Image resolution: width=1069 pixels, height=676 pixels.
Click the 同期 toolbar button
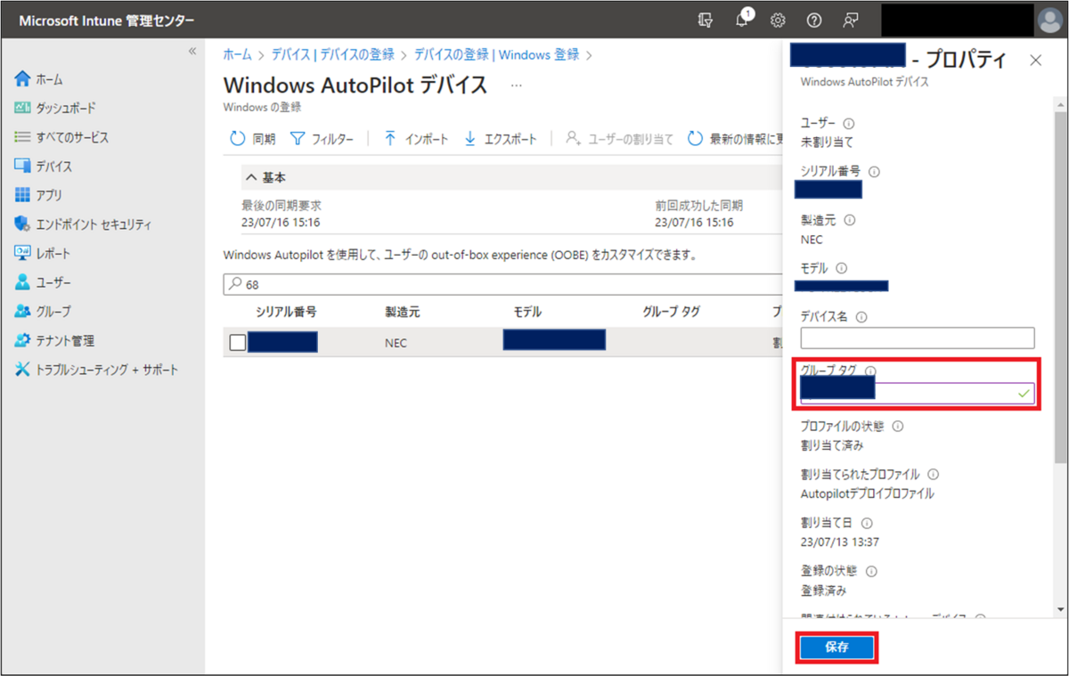253,139
